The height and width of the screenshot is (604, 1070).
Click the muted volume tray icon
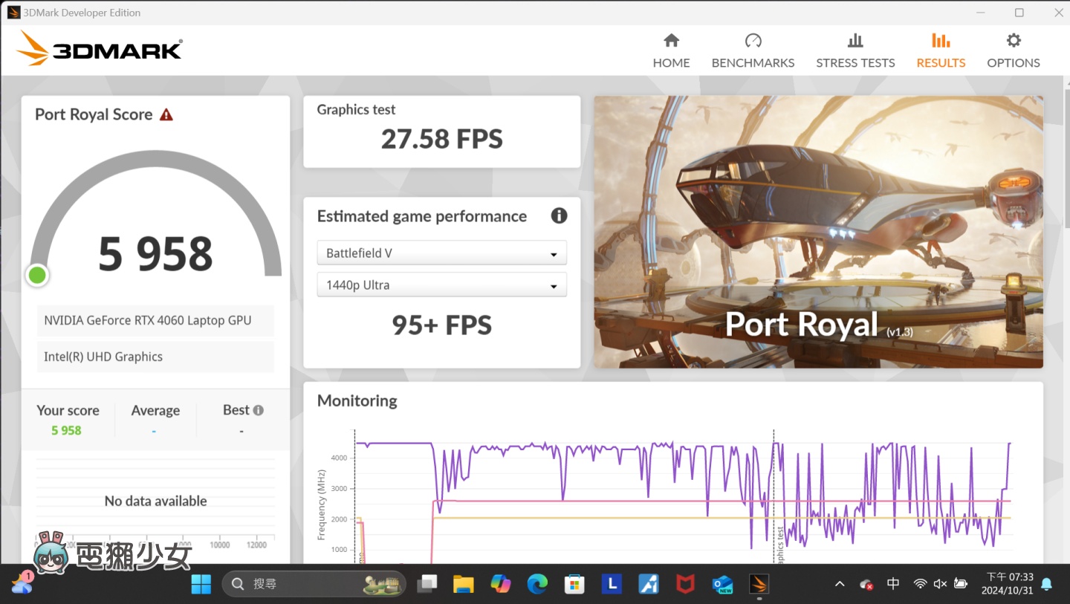click(x=940, y=585)
